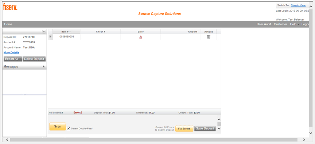Screen dimensions: 315x144
Task: Click Delete Deposit button
Action: point(34,59)
